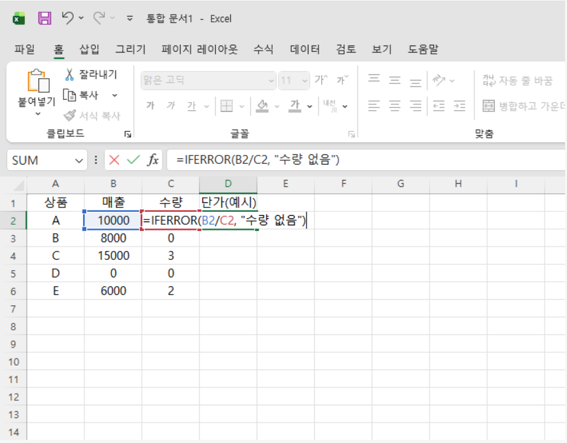
Task: Open Insert Function via the fx icon
Action: point(153,160)
